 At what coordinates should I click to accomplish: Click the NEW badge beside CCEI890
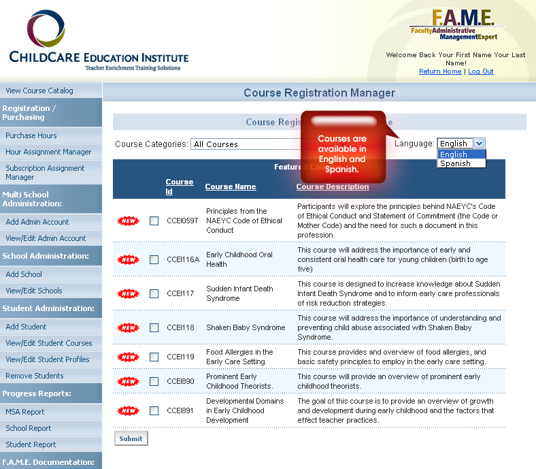(x=128, y=381)
